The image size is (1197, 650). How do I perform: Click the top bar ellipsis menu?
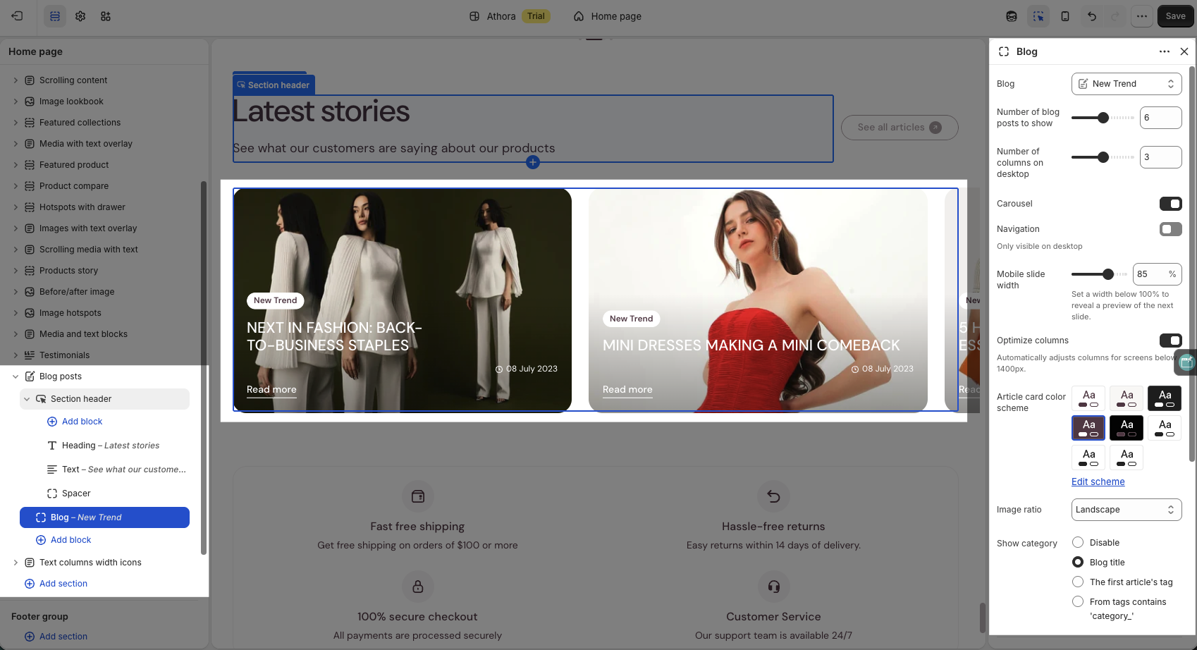[x=1142, y=16]
